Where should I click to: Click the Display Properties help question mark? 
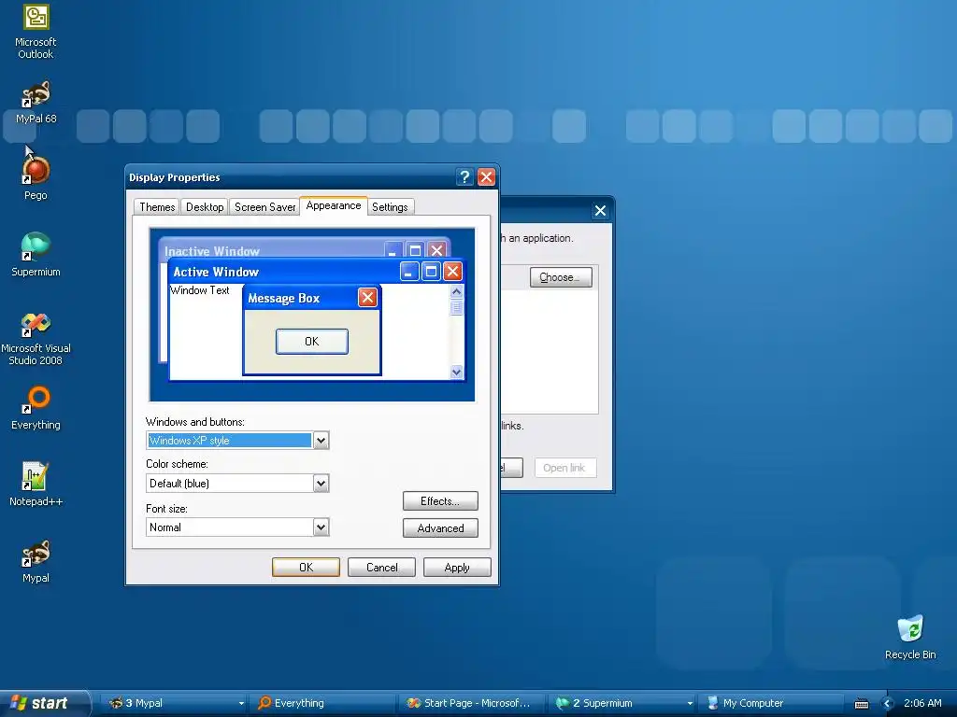pyautogui.click(x=464, y=176)
